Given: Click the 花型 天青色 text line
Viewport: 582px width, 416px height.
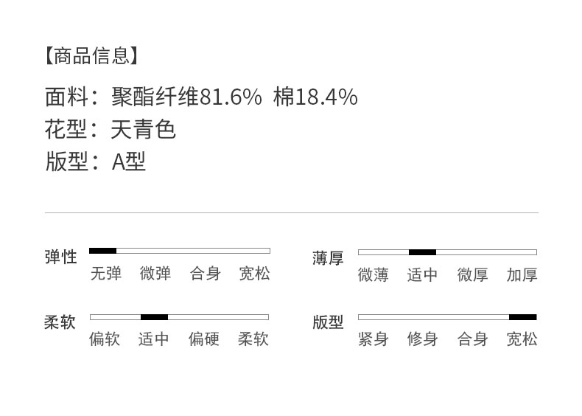Looking at the screenshot, I should tap(111, 130).
